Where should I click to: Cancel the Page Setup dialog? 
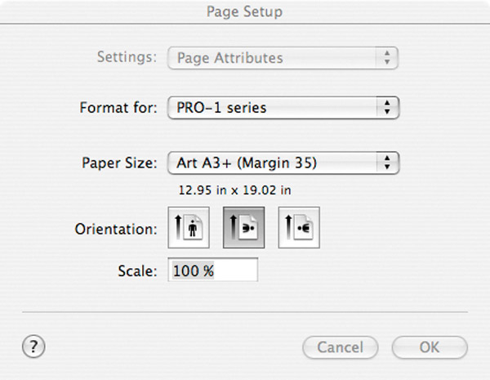pos(341,347)
